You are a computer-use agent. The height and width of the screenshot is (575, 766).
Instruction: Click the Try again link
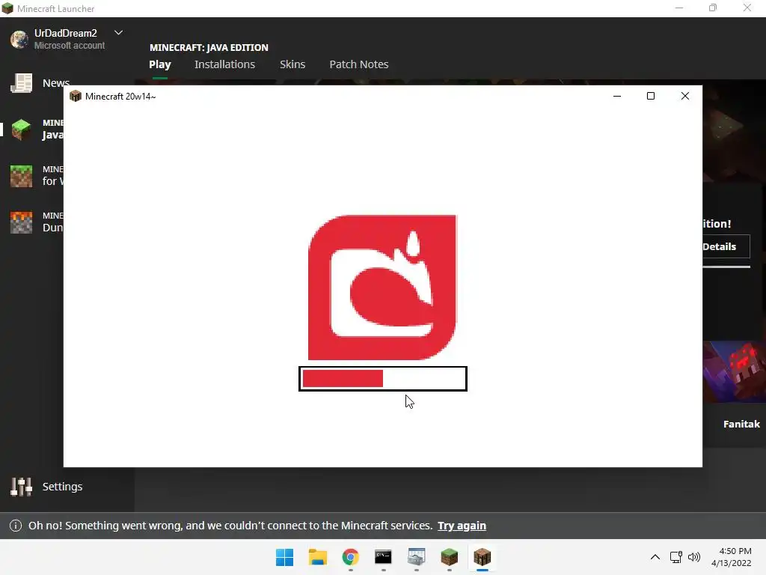point(462,526)
